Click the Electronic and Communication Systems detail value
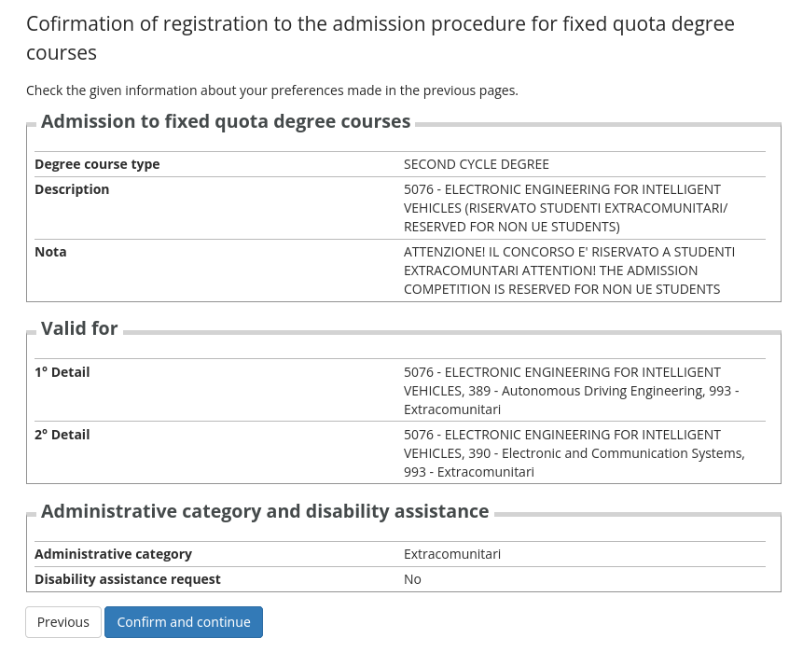Viewport: 789px width, 666px height. click(x=574, y=453)
